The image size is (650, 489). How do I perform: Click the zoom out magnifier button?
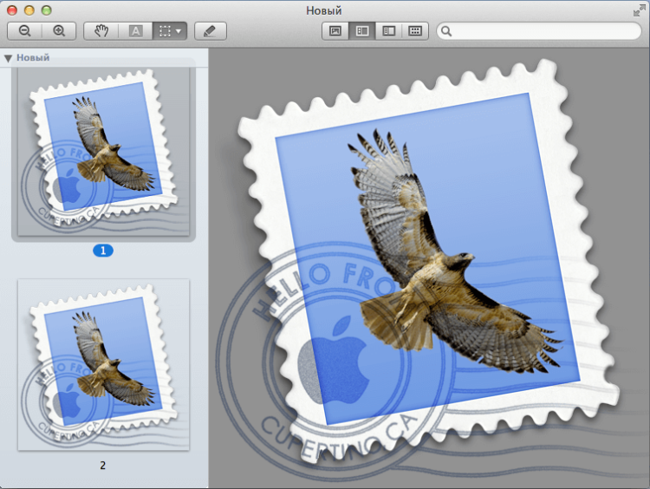click(x=25, y=31)
